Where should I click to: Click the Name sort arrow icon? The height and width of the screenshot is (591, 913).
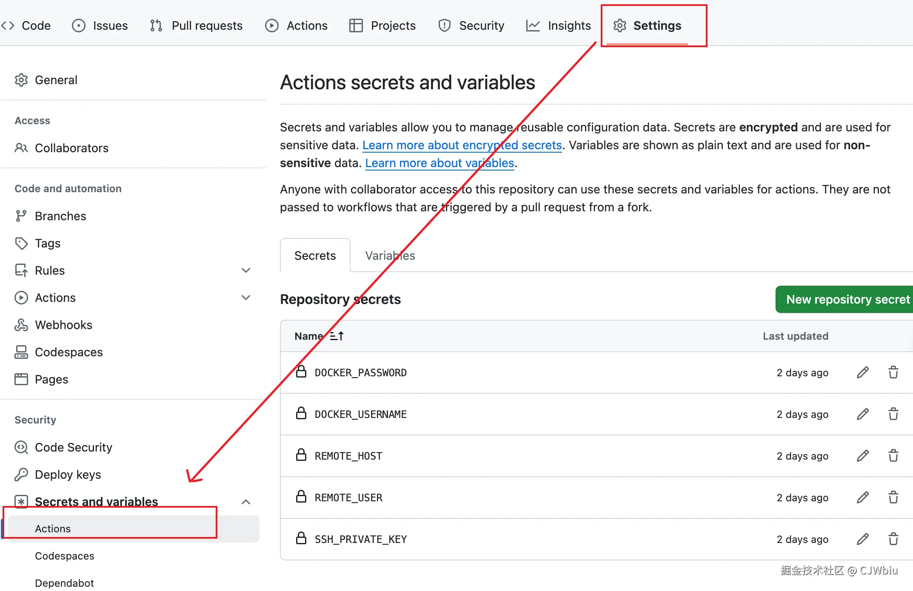[337, 336]
